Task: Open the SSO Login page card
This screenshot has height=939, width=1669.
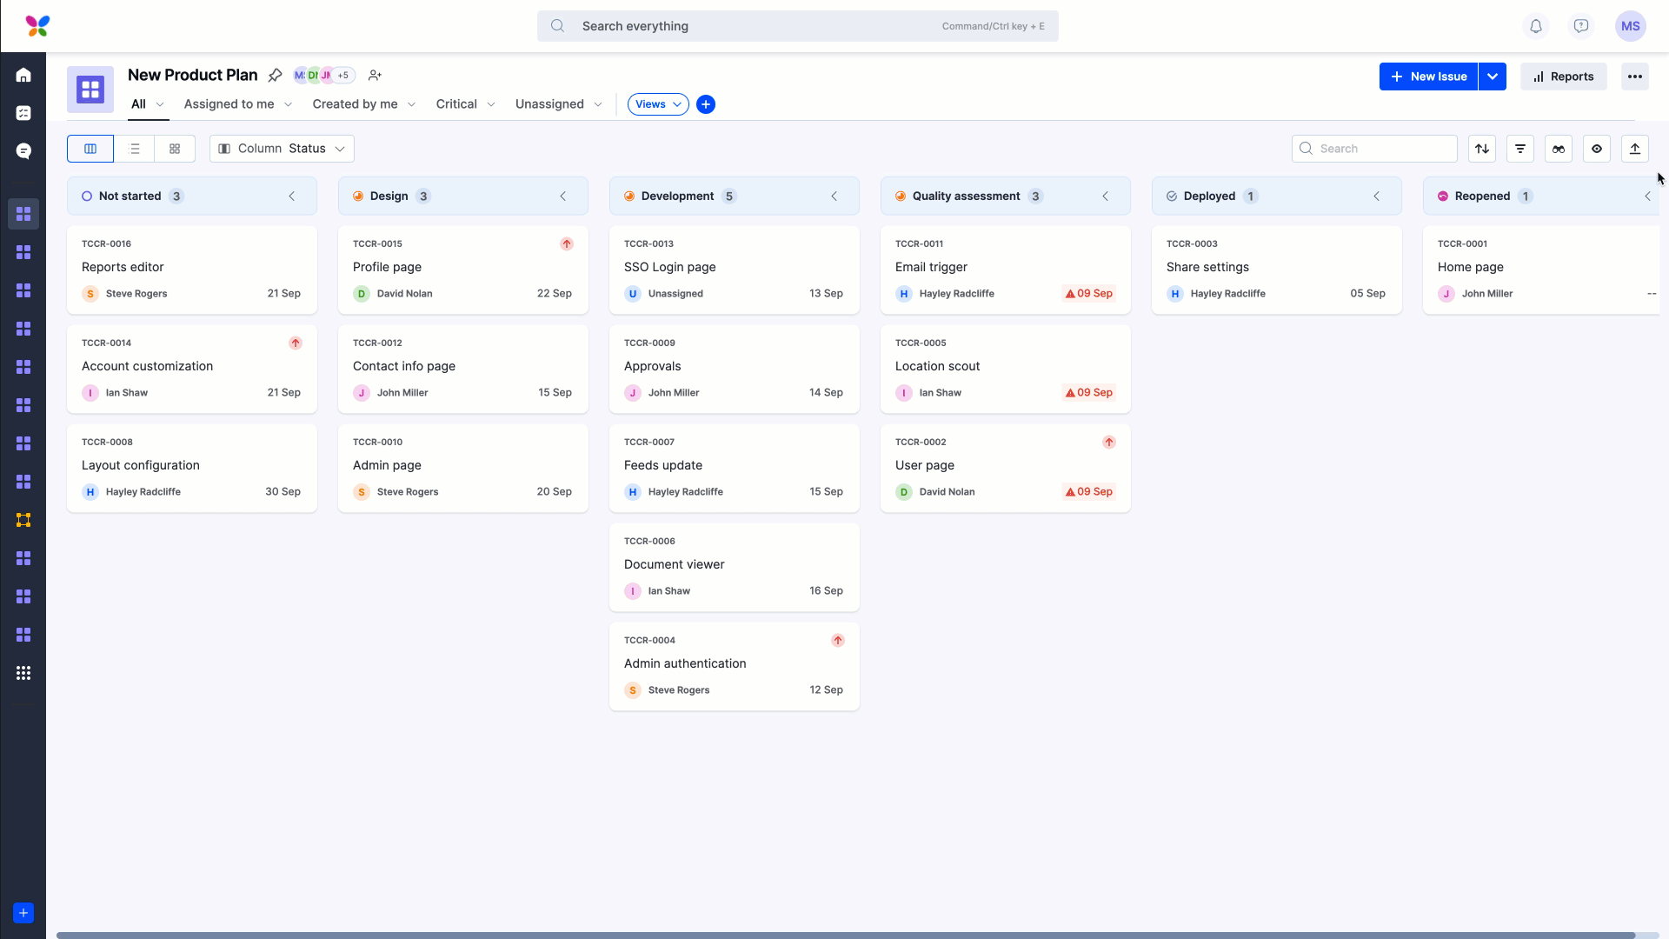Action: coord(735,270)
